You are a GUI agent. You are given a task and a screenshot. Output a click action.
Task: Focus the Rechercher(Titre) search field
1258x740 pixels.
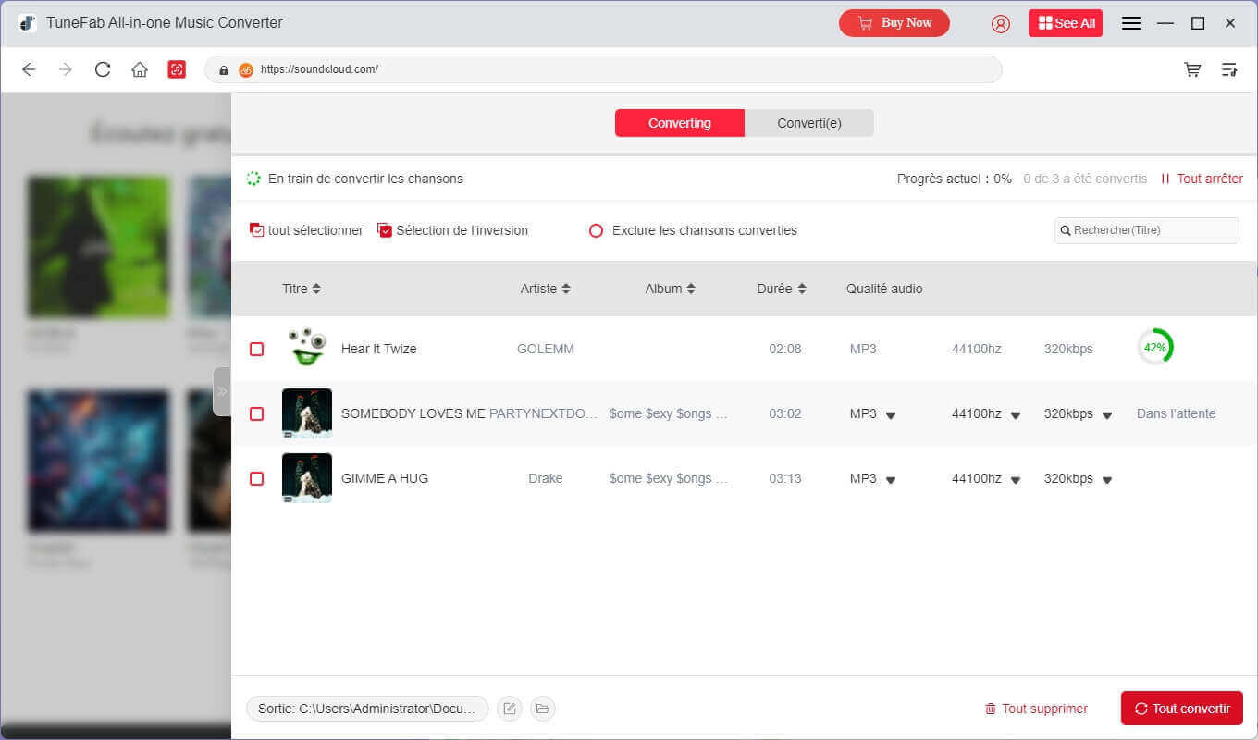point(1147,230)
